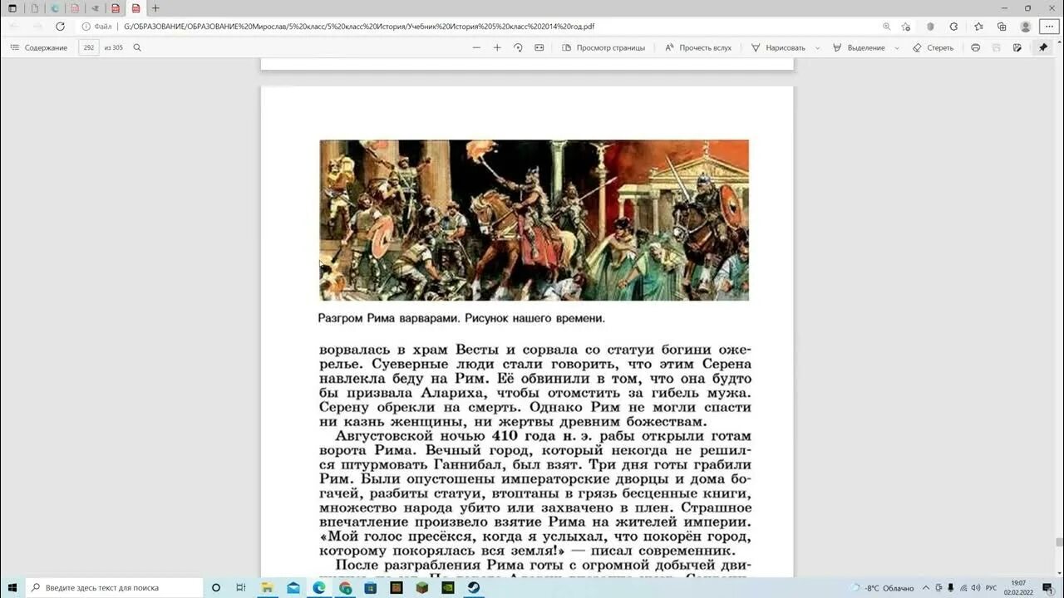
Task: Select the Нарисовать draw tool
Action: point(778,47)
